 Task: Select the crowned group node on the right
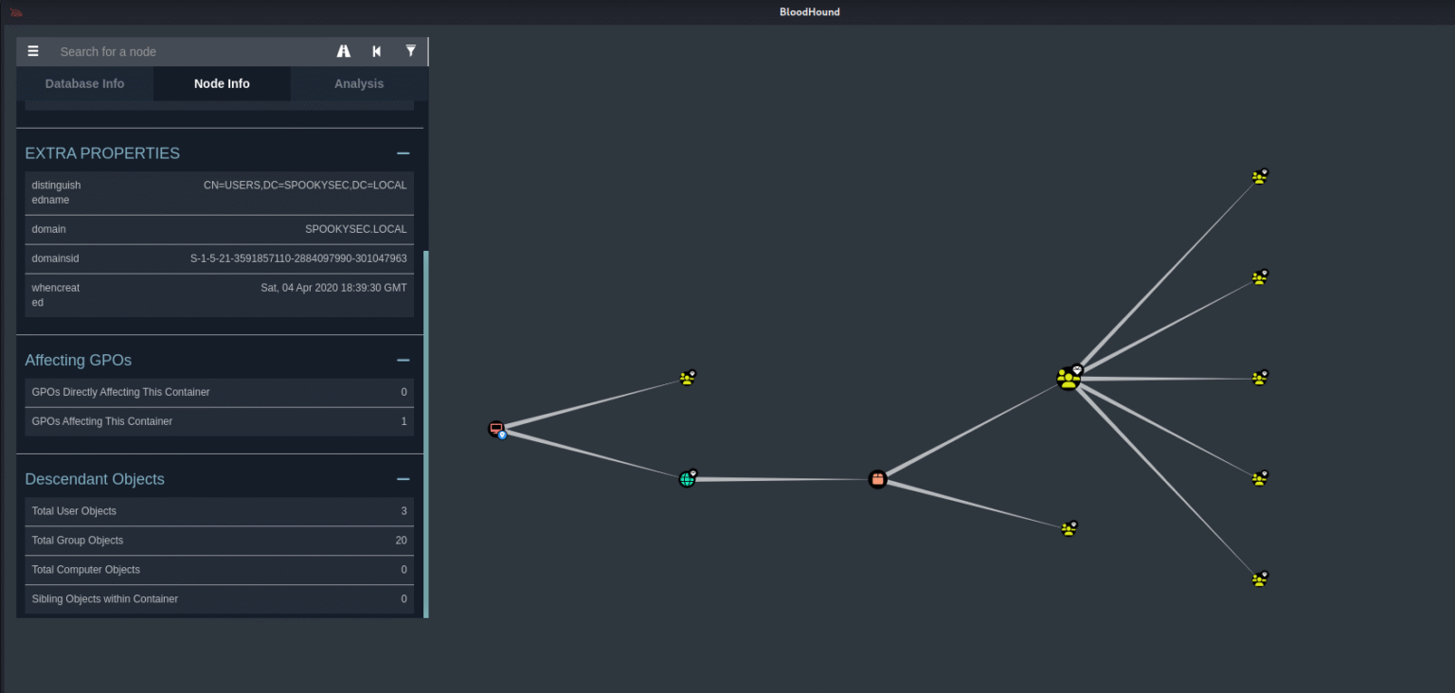coord(1069,376)
